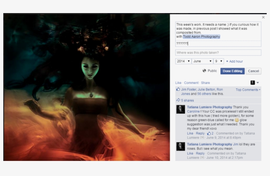Screen dimensions: 270x176
Task: Click Reply on the 'Thank you Caroline' comment
Action: [x=200, y=133]
